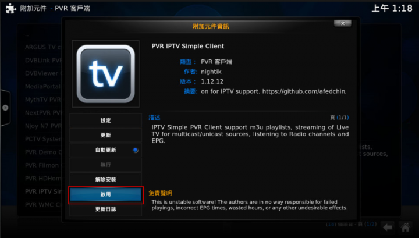The image size is (419, 238).
Task: Close the add-on info dialog
Action: pos(343,23)
